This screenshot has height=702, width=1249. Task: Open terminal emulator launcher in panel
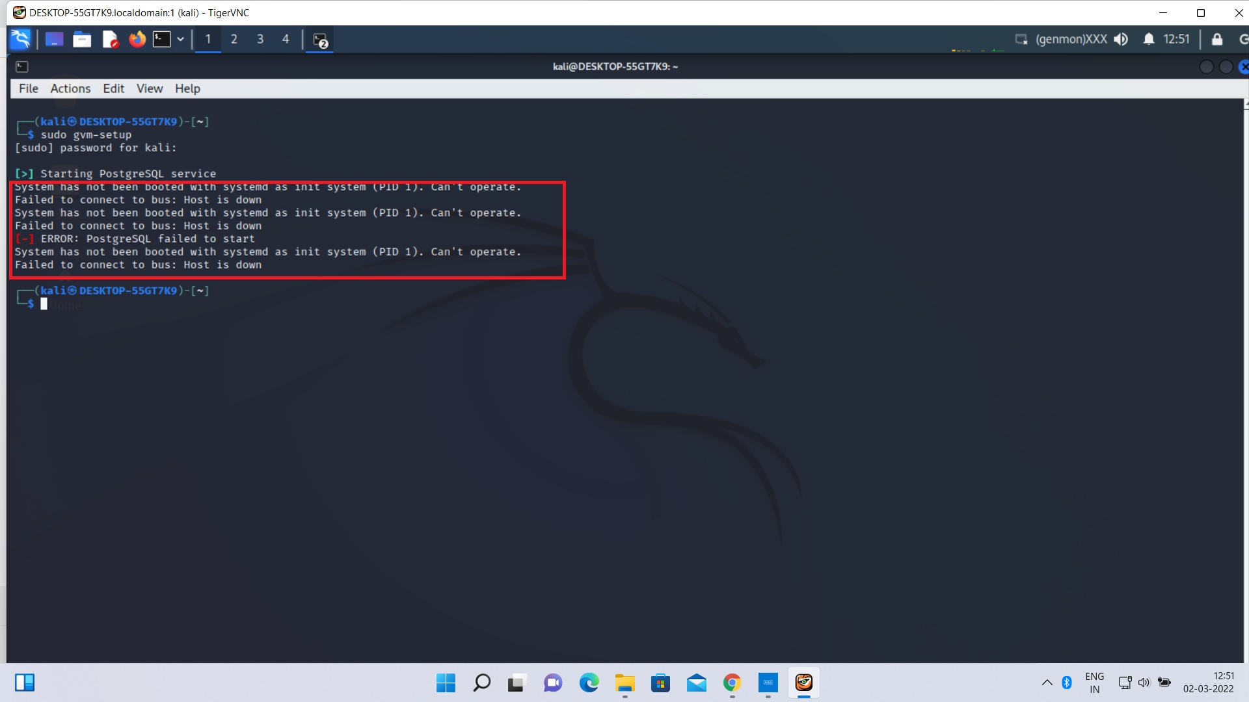(161, 40)
